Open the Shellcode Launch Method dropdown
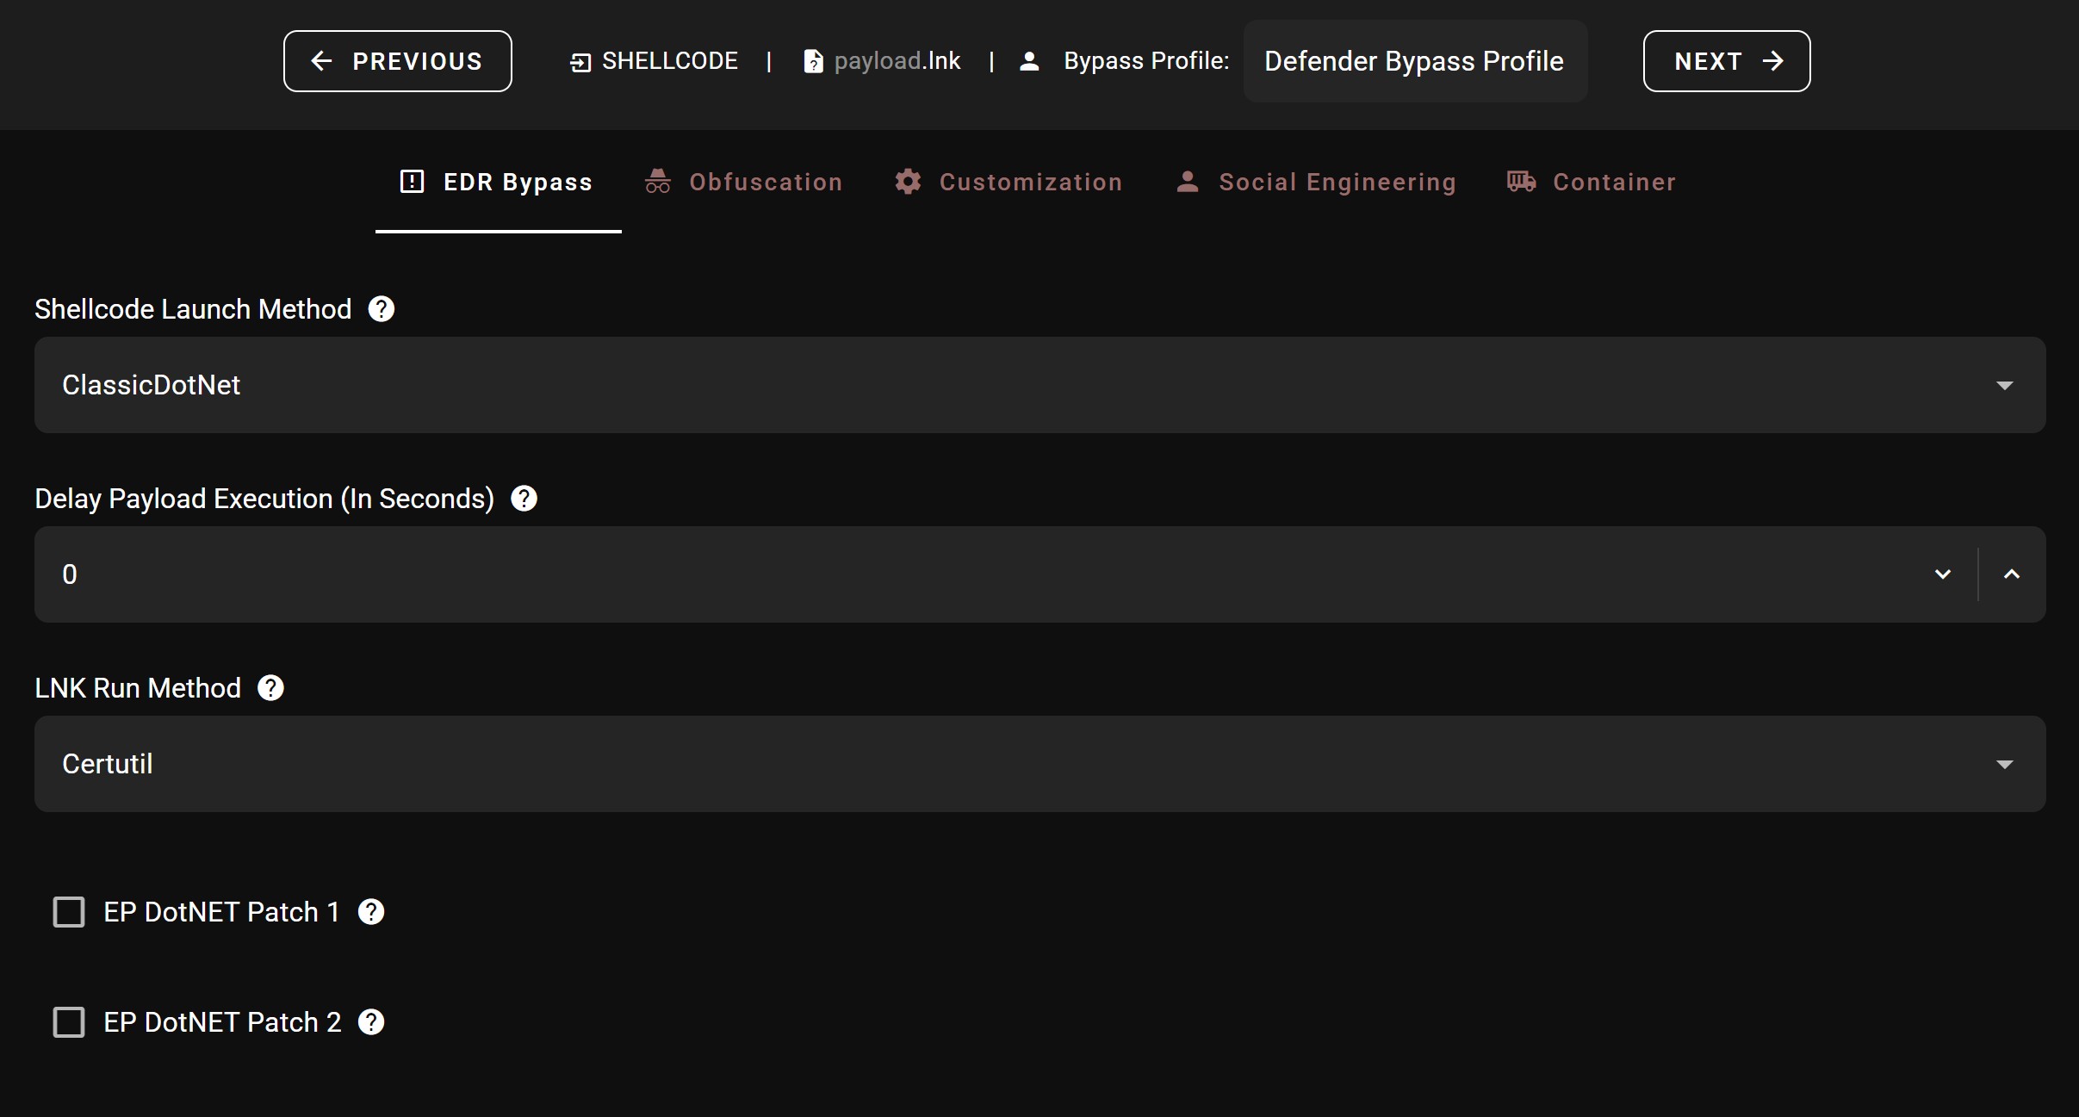This screenshot has width=2079, height=1117. click(1039, 385)
